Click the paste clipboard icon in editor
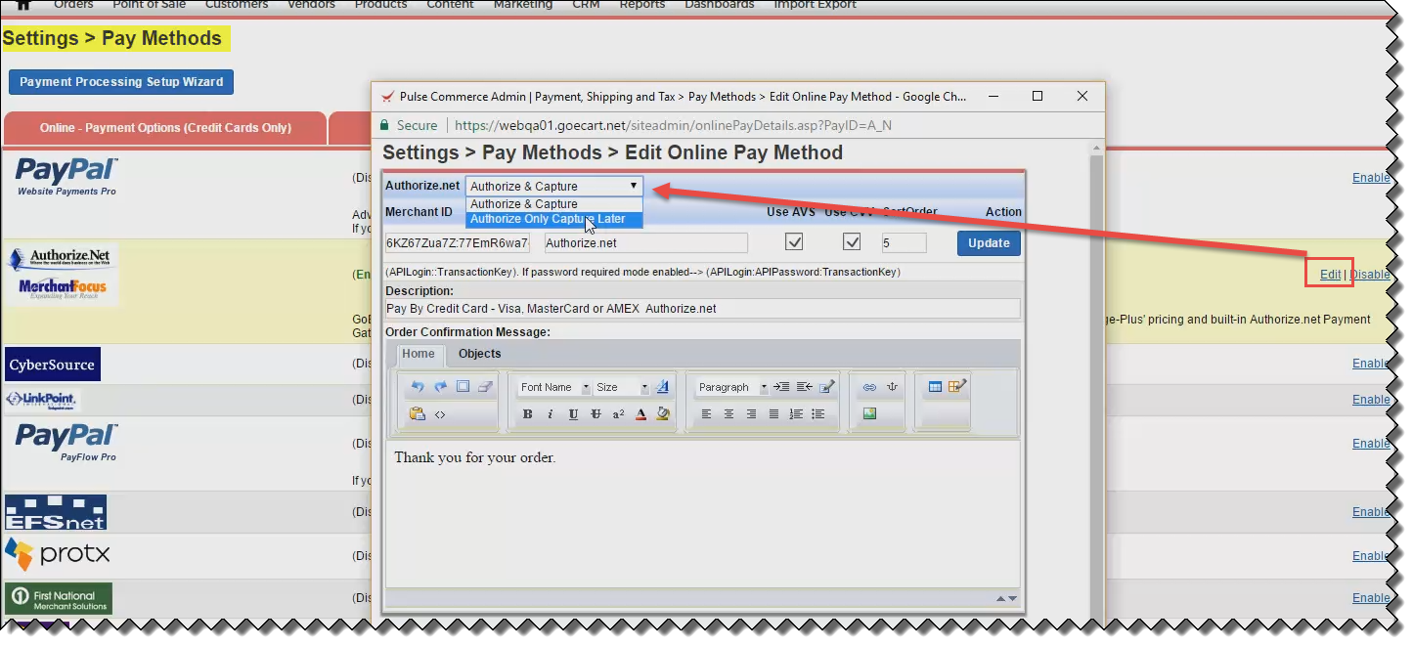The height and width of the screenshot is (646, 1413). 418,414
